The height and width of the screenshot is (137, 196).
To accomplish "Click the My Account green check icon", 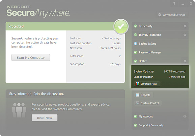I will 135,116.
